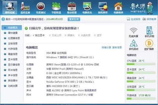Launch the 性能测试 performance test icon
Viewport: 158px width, 105px height.
tap(41, 8)
